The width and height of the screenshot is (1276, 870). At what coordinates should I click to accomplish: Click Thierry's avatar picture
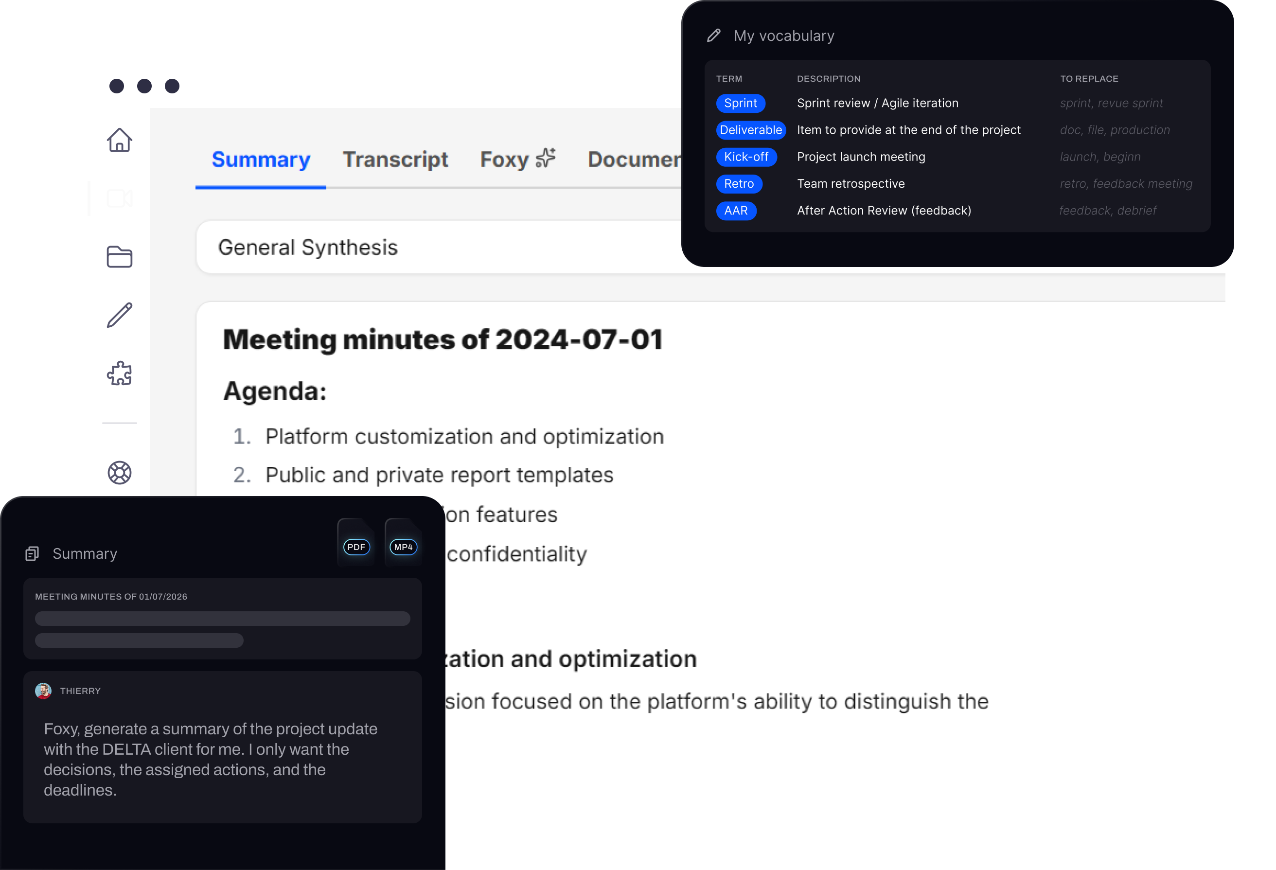coord(43,691)
